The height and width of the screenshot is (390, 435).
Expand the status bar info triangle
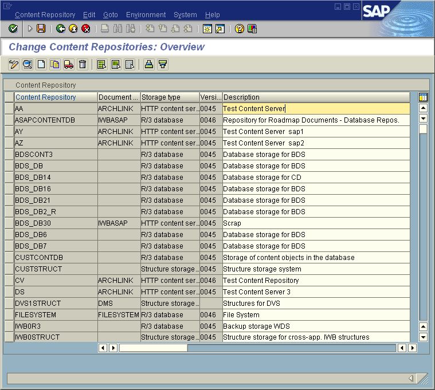pyautogui.click(x=410, y=379)
